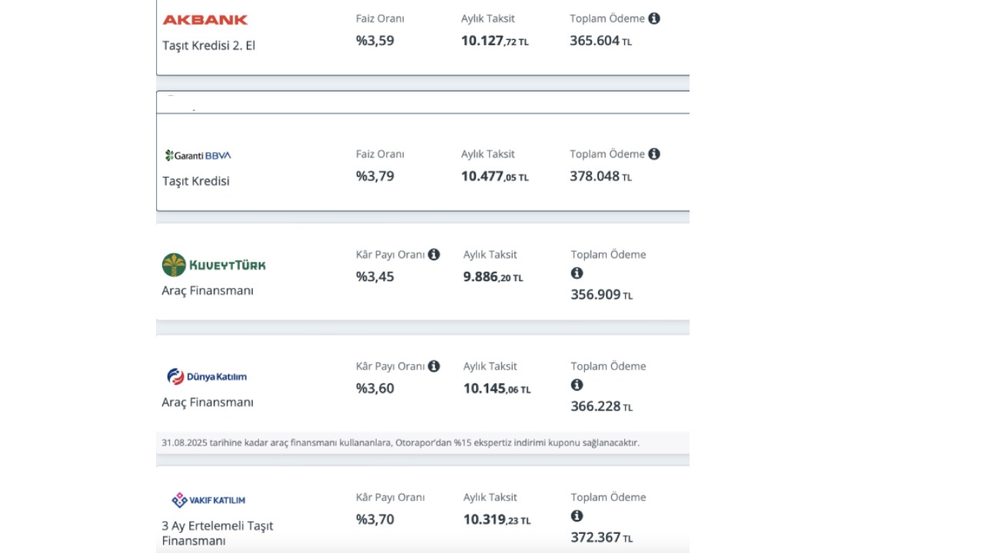Click "Aylık Taksit" label in Garanti BBVA row
The width and height of the screenshot is (984, 553).
(488, 154)
